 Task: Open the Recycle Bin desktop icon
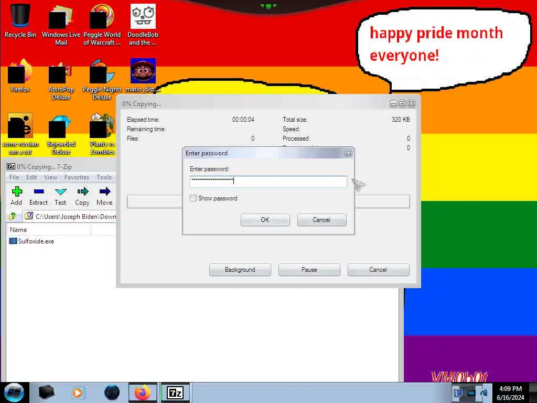click(x=20, y=21)
